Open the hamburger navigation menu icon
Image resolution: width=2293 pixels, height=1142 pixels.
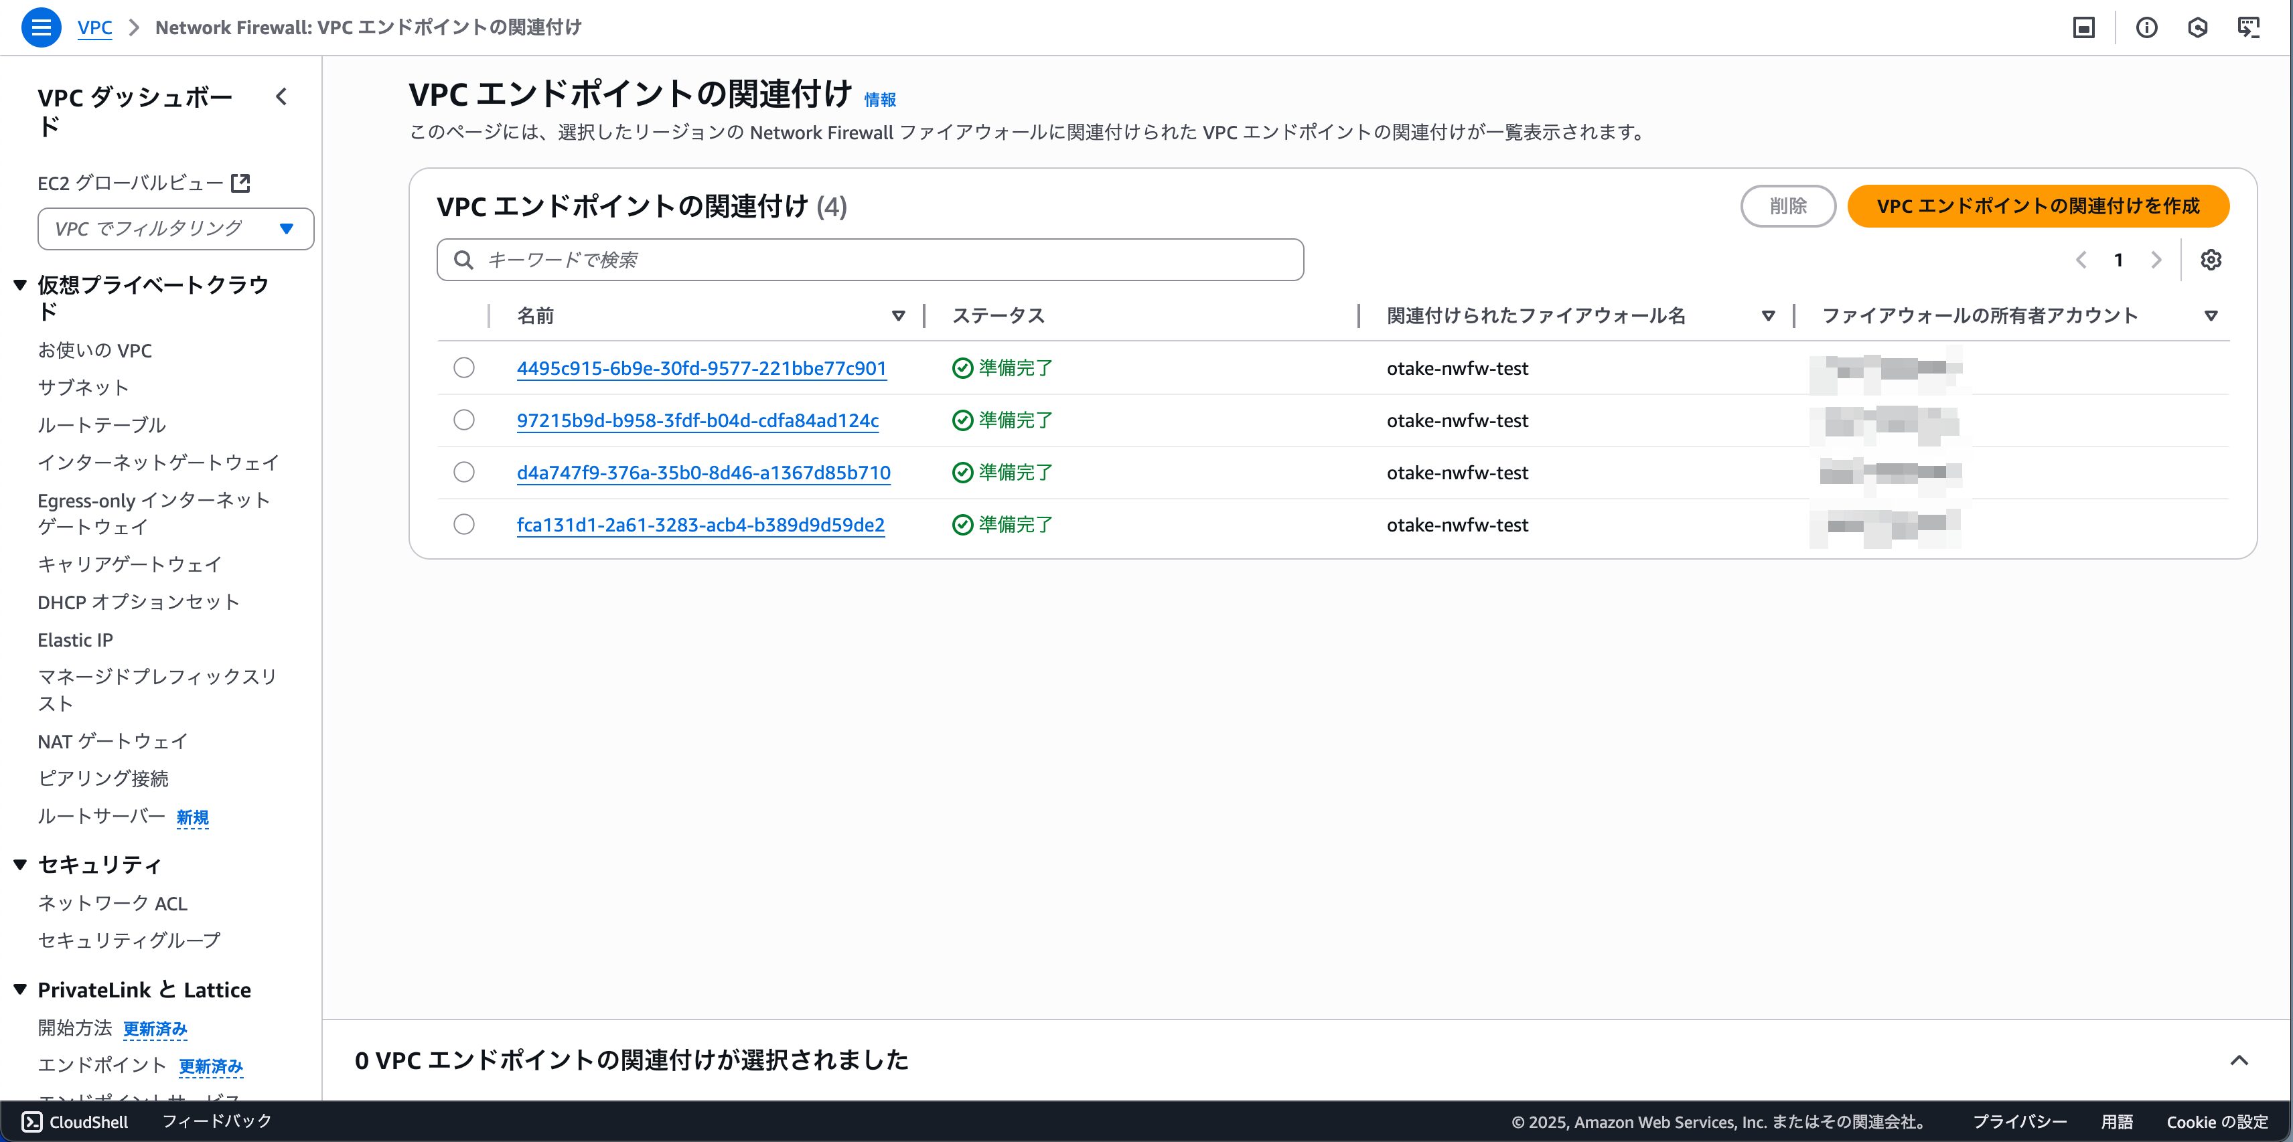41,27
